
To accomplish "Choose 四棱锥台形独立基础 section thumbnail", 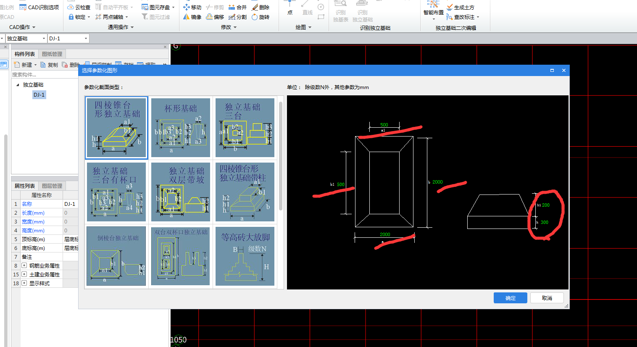I will pyautogui.click(x=116, y=128).
